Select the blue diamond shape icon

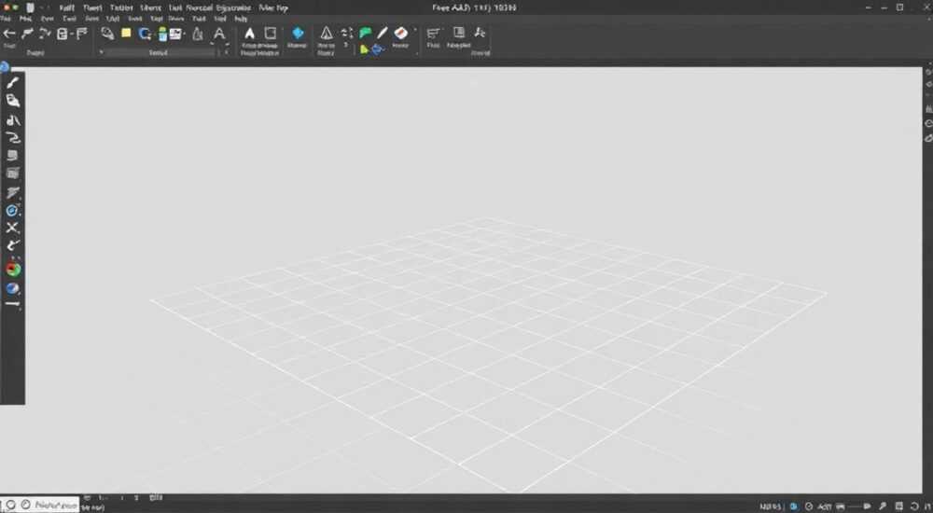click(298, 33)
